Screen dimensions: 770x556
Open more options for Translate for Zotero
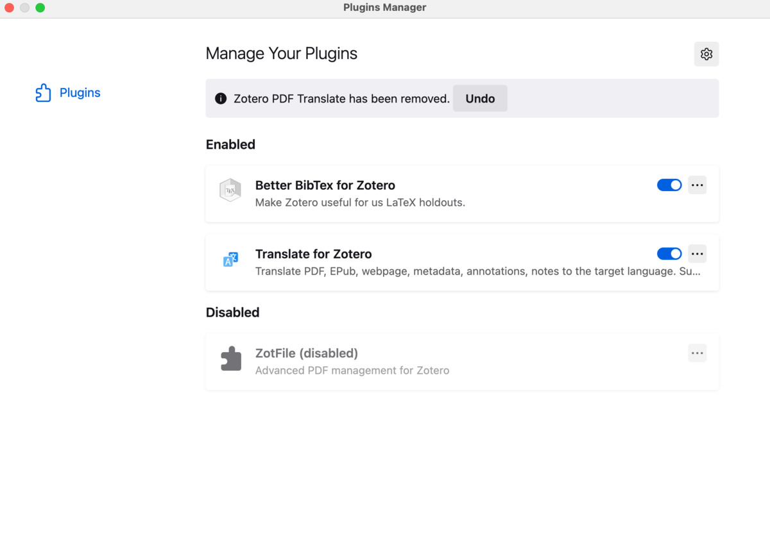coord(697,253)
